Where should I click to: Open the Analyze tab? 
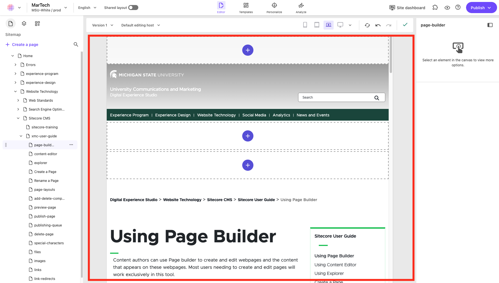(301, 8)
